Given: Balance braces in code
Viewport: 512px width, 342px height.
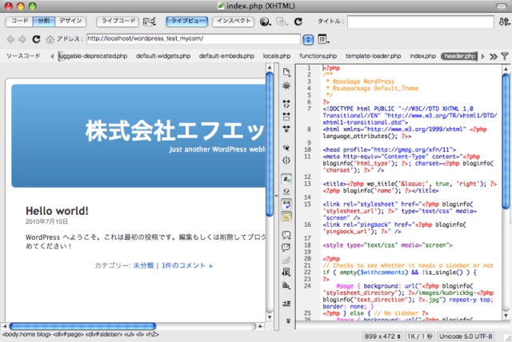Looking at the screenshot, I should click(286, 161).
